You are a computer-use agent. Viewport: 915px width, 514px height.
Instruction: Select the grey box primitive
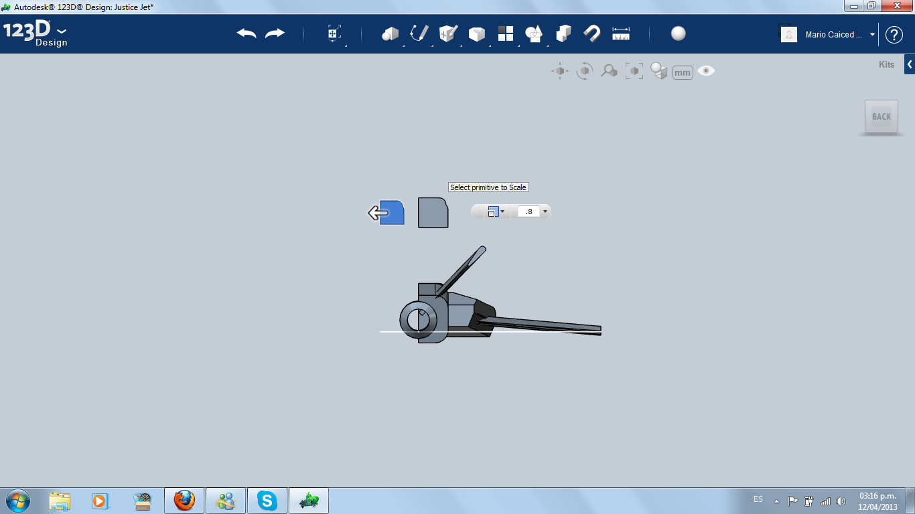433,212
